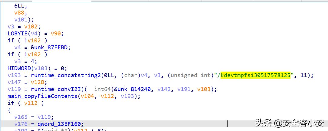Image resolution: width=328 pixels, height=131 pixels.
Task: Select v102 in the 'v3 = v102;' line
Action: point(31,27)
